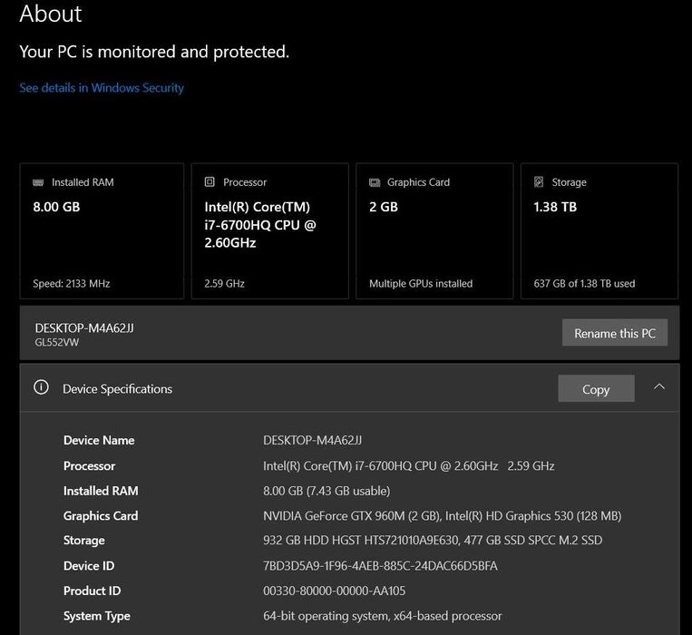
Task: Collapse the Device Specifications section chevron
Action: [x=659, y=386]
